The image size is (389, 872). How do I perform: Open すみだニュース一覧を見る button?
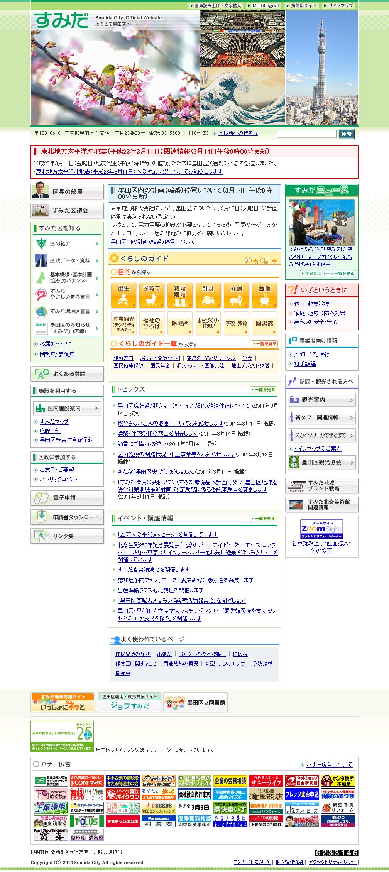tap(328, 274)
